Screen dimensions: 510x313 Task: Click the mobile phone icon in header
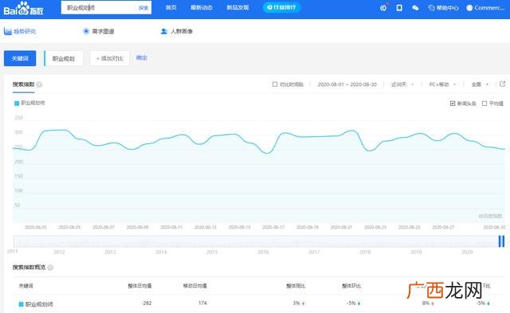[399, 8]
